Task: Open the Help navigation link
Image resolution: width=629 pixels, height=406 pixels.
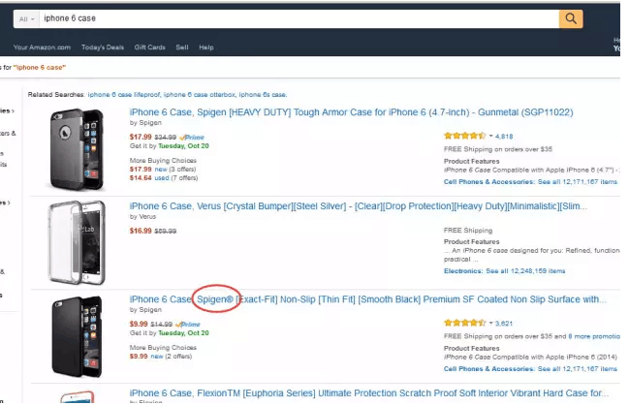Action: pyautogui.click(x=206, y=47)
